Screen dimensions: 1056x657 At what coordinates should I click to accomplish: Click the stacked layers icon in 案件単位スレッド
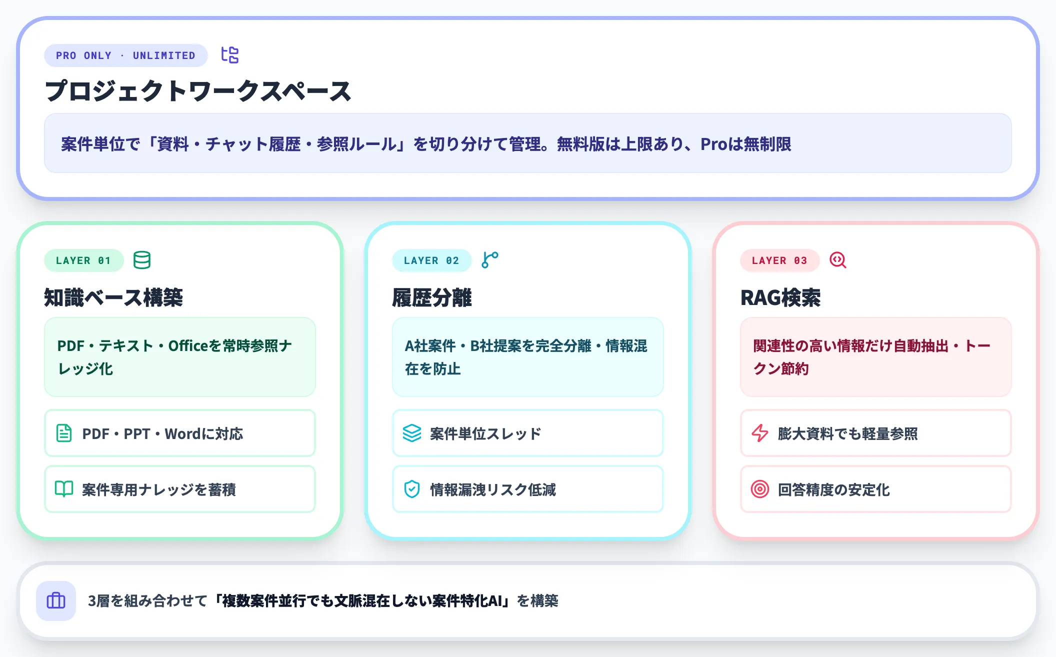pos(412,433)
